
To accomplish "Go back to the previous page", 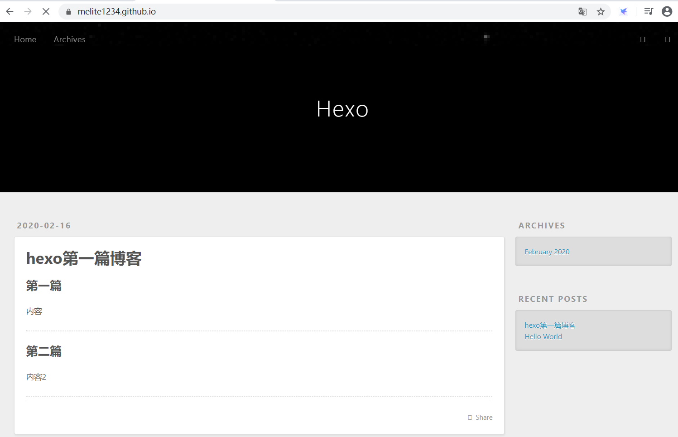I will click(10, 11).
